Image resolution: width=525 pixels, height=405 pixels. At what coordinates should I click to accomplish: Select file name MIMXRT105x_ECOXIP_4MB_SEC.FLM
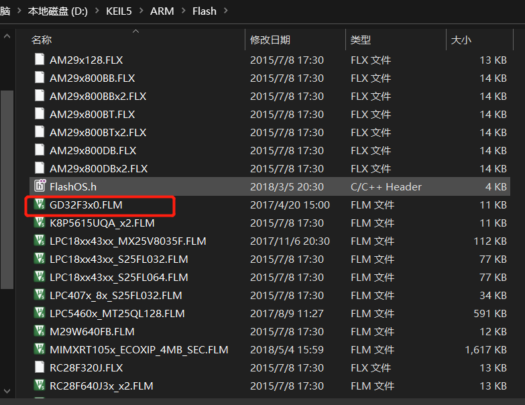point(139,349)
